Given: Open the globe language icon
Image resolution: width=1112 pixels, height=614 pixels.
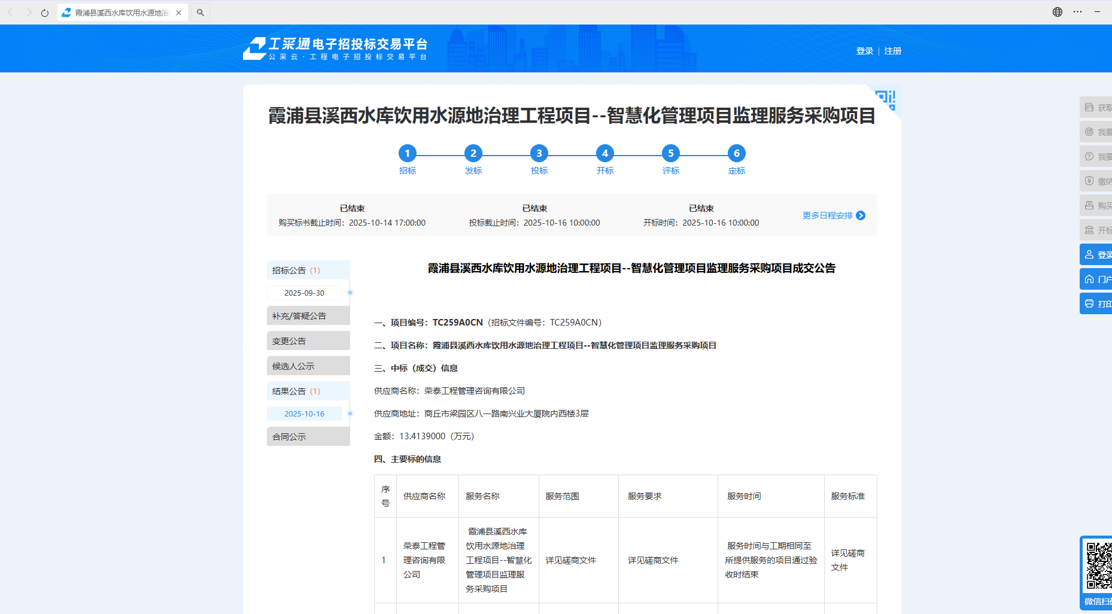Looking at the screenshot, I should coord(1058,12).
